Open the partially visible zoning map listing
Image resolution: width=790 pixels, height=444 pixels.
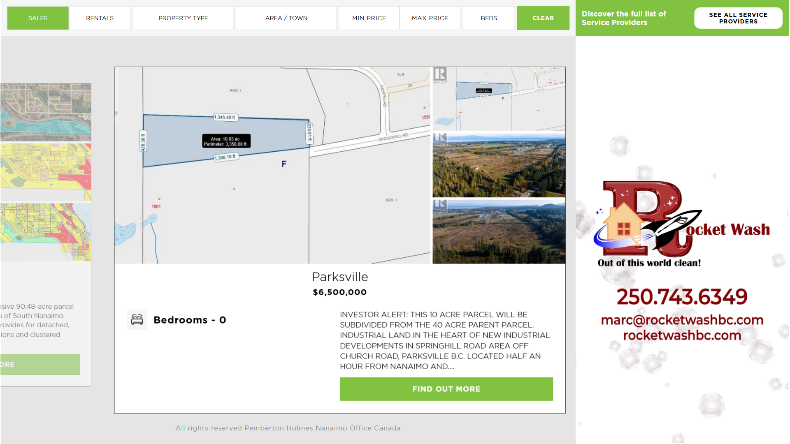(x=45, y=173)
